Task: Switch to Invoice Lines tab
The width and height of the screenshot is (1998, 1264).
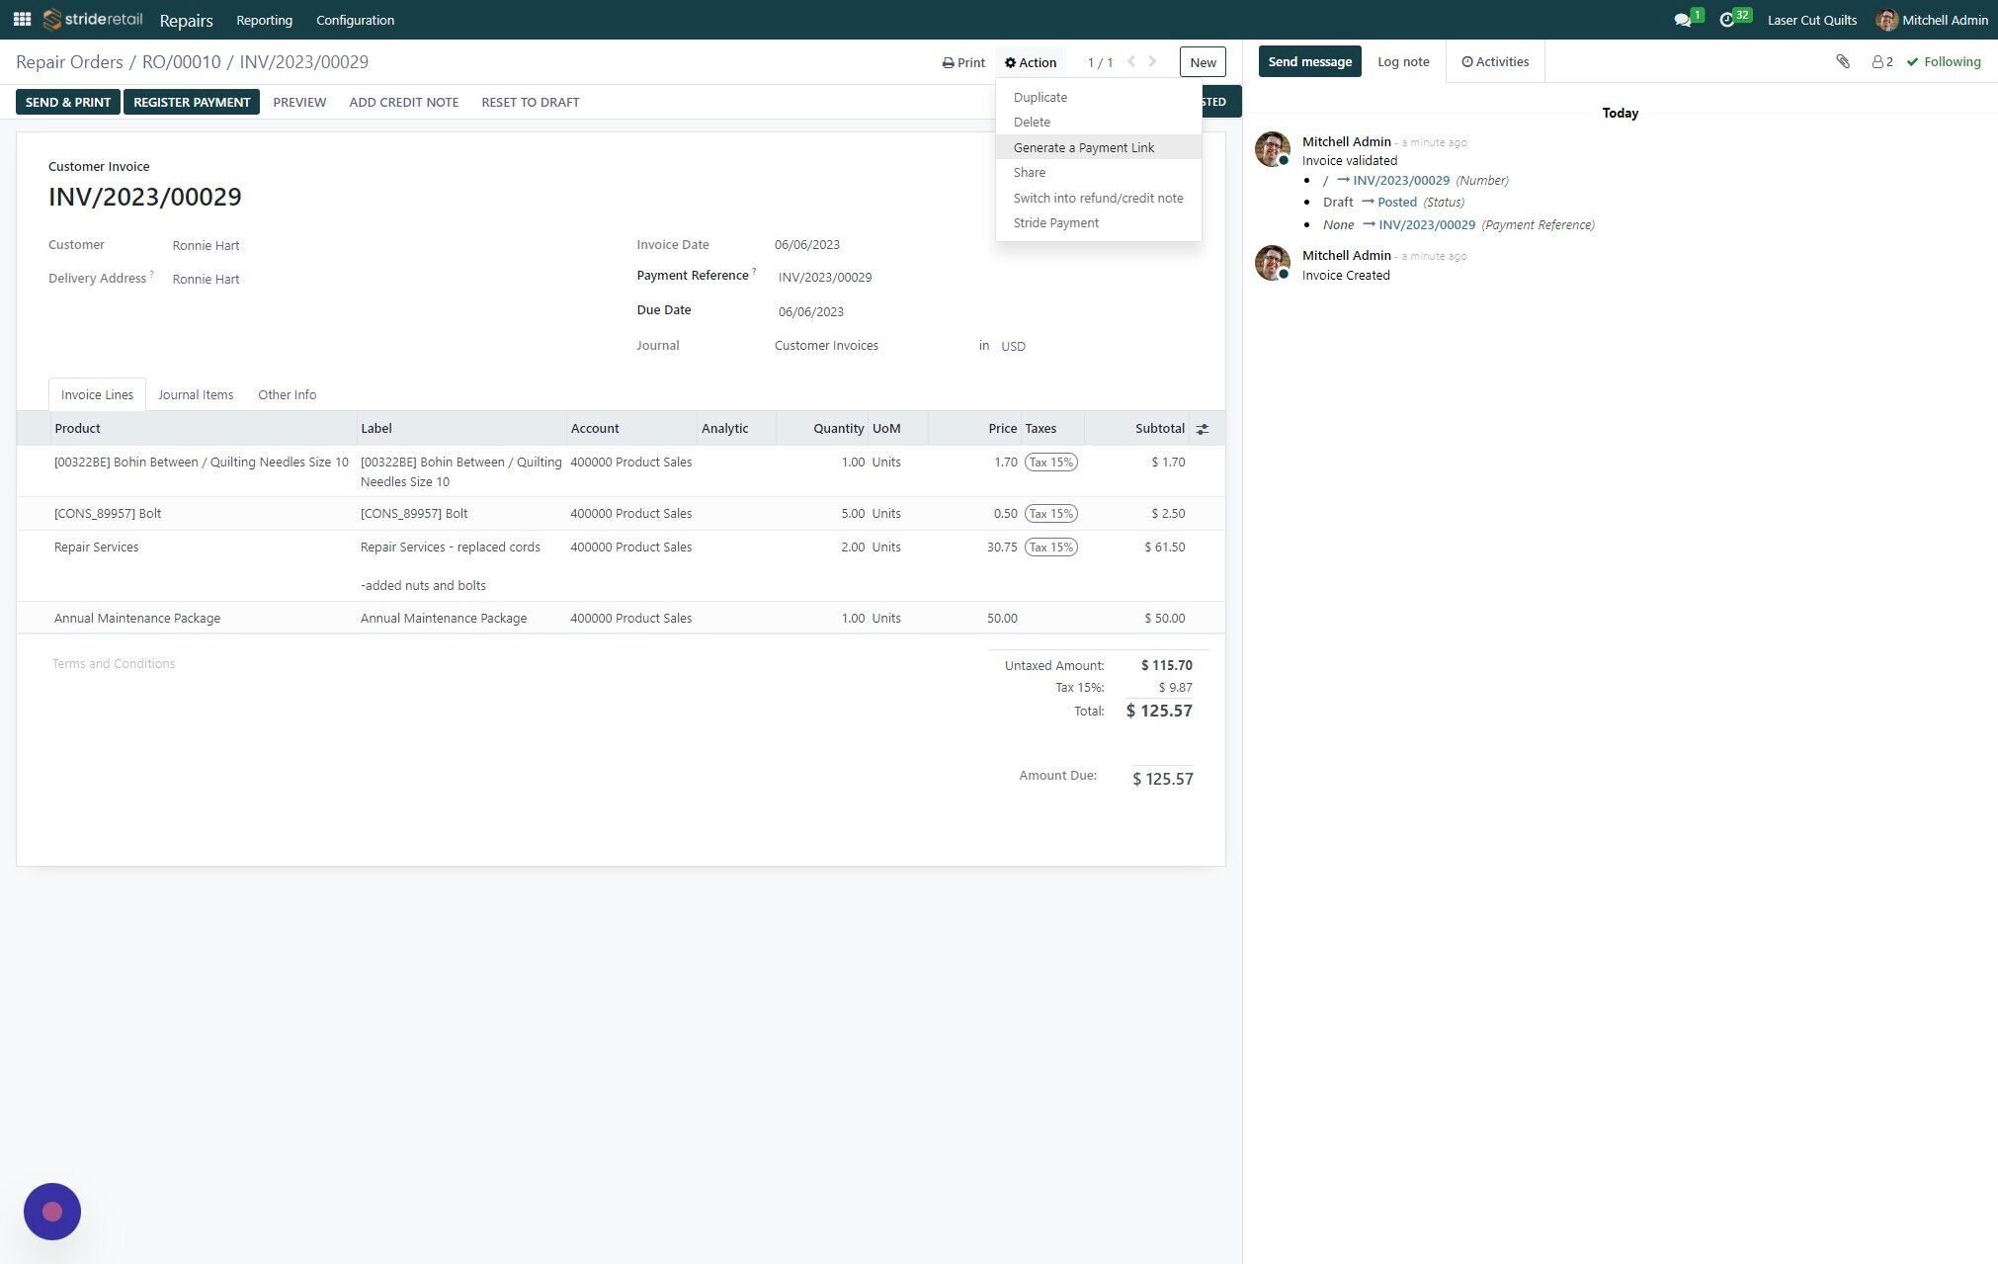Action: pos(97,394)
